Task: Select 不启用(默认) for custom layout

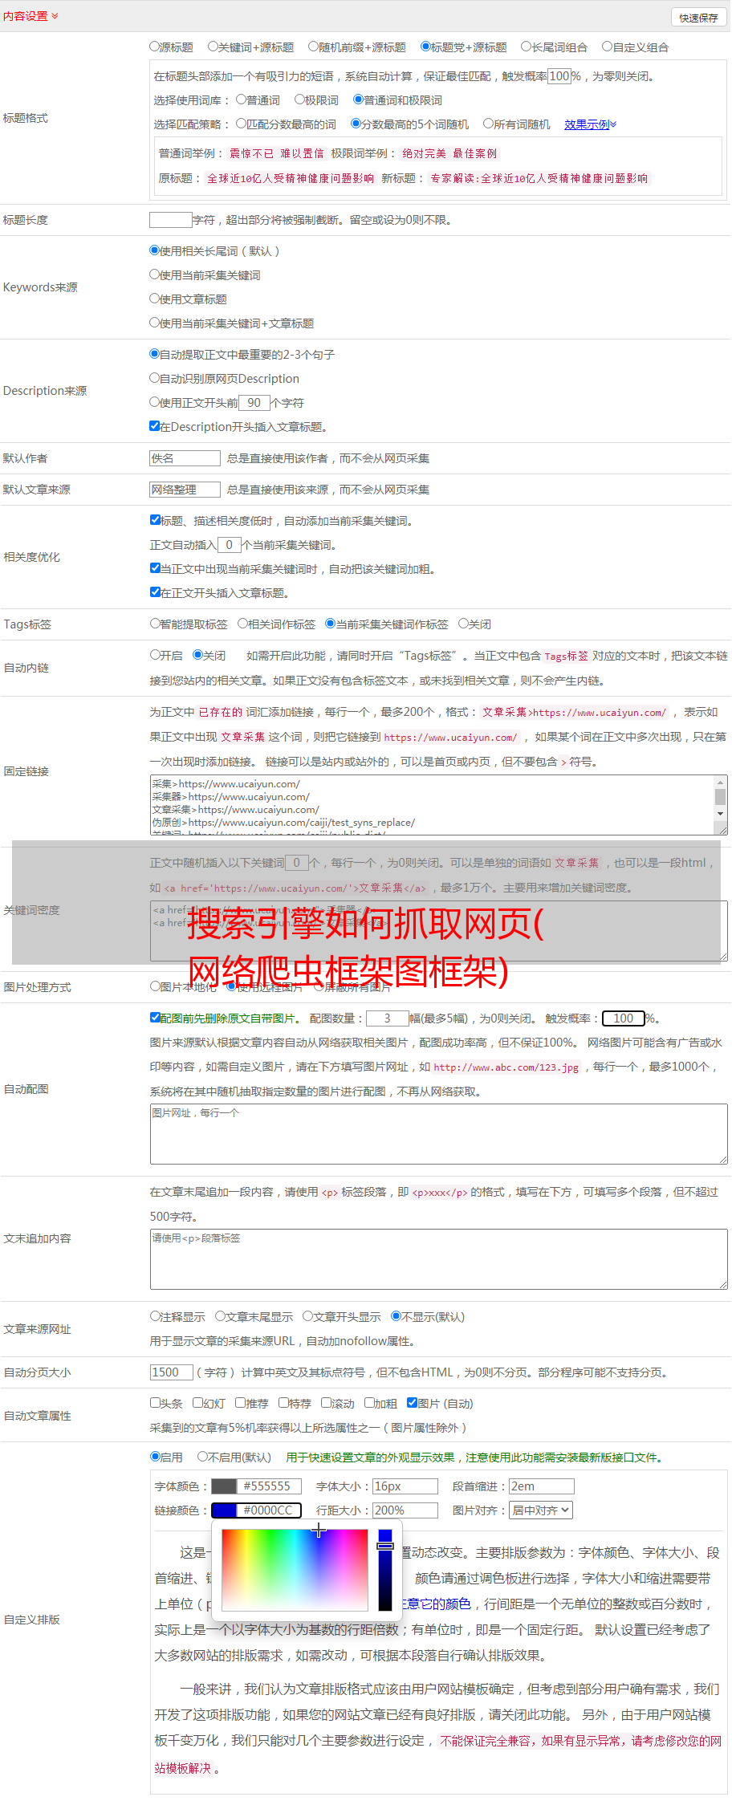Action: coord(203,1457)
